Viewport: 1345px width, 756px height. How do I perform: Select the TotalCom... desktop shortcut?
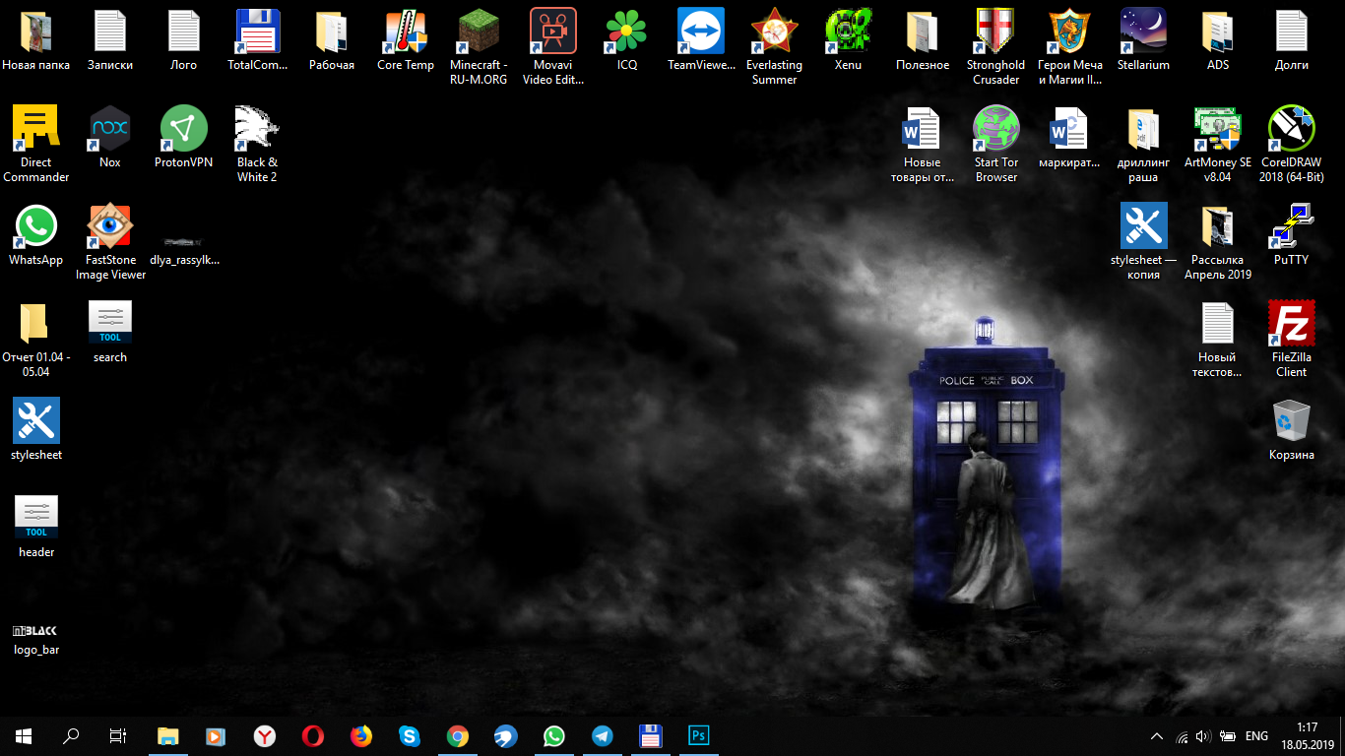point(258,31)
